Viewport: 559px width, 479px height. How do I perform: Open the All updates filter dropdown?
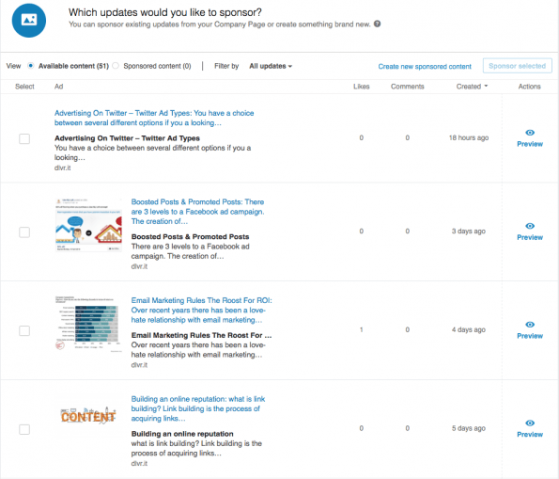pos(271,66)
